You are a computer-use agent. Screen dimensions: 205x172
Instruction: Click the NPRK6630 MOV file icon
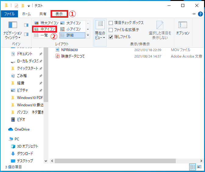[57, 50]
